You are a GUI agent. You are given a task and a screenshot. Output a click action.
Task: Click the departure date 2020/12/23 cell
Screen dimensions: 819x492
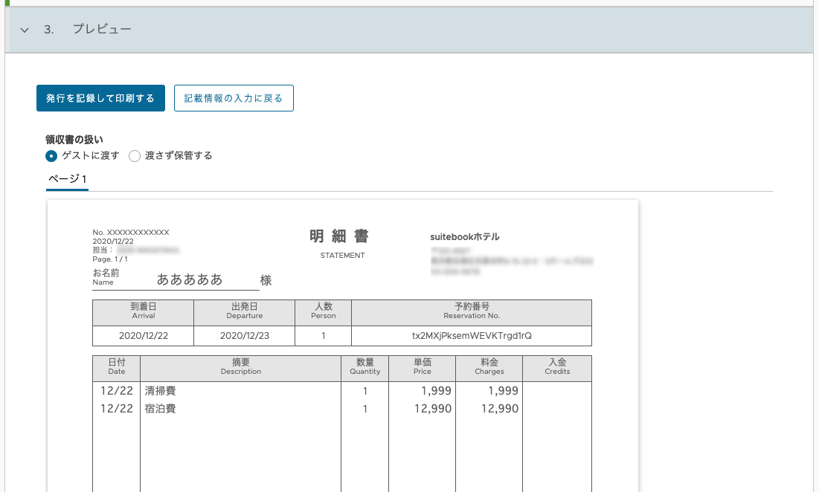(245, 335)
